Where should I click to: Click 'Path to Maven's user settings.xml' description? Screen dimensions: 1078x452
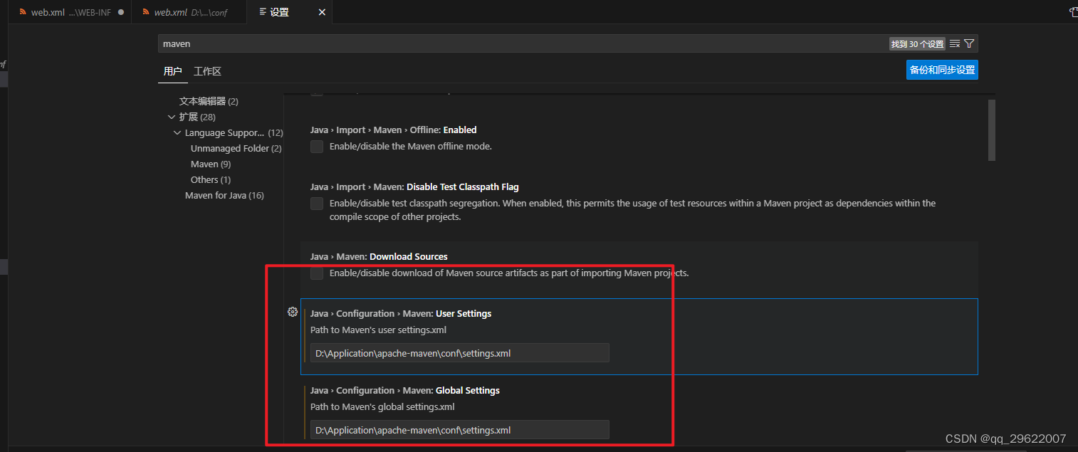tap(378, 330)
